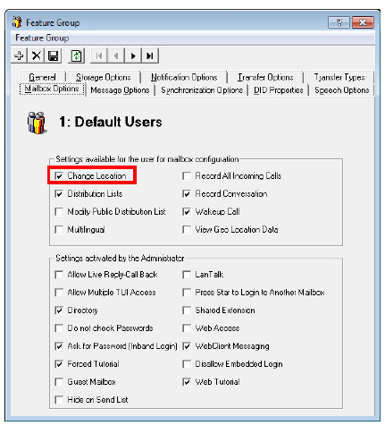
Task: Check the Guest Mailbox option
Action: coord(59,382)
